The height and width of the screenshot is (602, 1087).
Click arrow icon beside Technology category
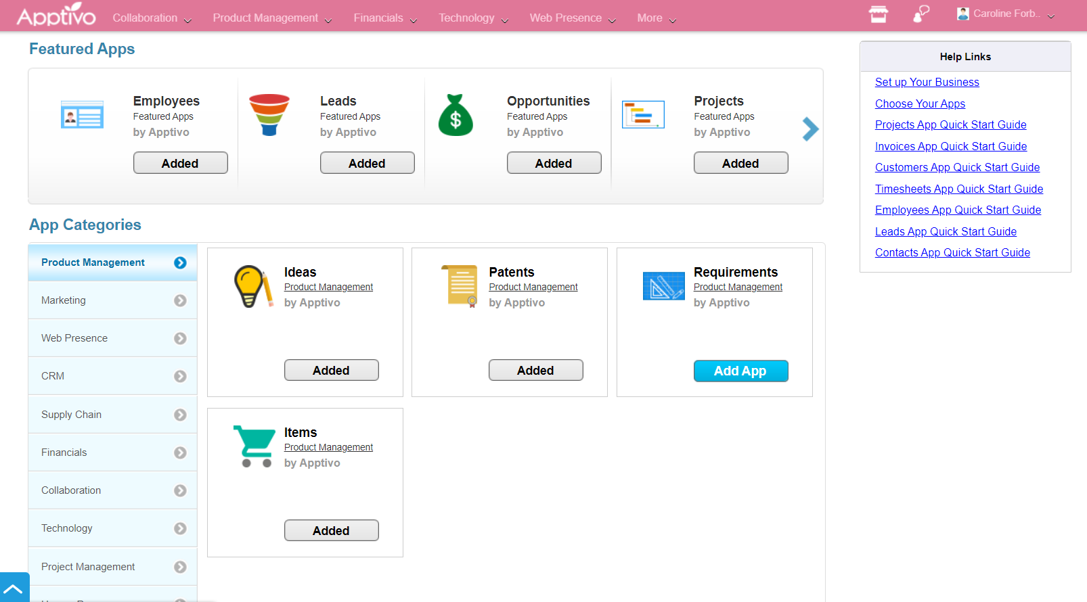(180, 528)
